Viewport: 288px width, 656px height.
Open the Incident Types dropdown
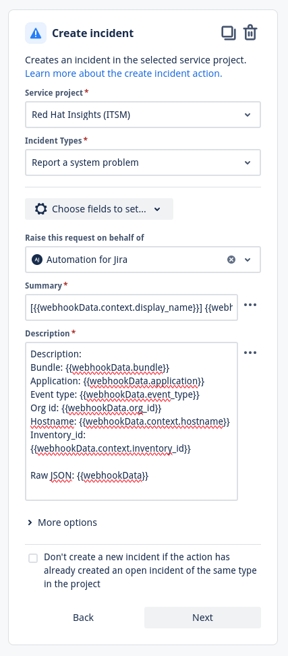(x=143, y=162)
